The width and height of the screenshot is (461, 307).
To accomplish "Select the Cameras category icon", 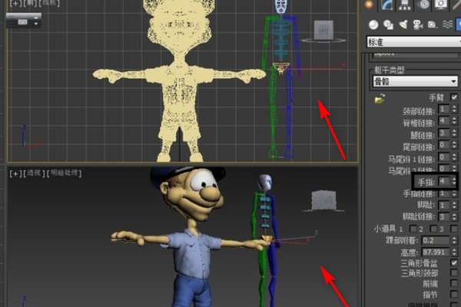I will 417,25.
